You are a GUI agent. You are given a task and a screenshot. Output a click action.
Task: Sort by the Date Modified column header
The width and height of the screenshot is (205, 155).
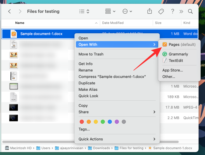113,23
